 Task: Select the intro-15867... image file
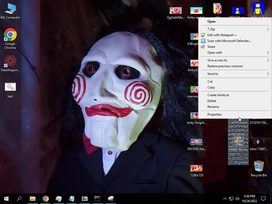point(259,145)
